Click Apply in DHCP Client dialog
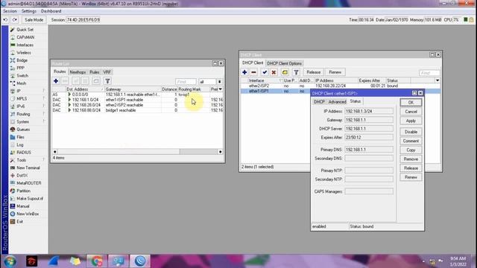477x268 pixels. (411, 121)
